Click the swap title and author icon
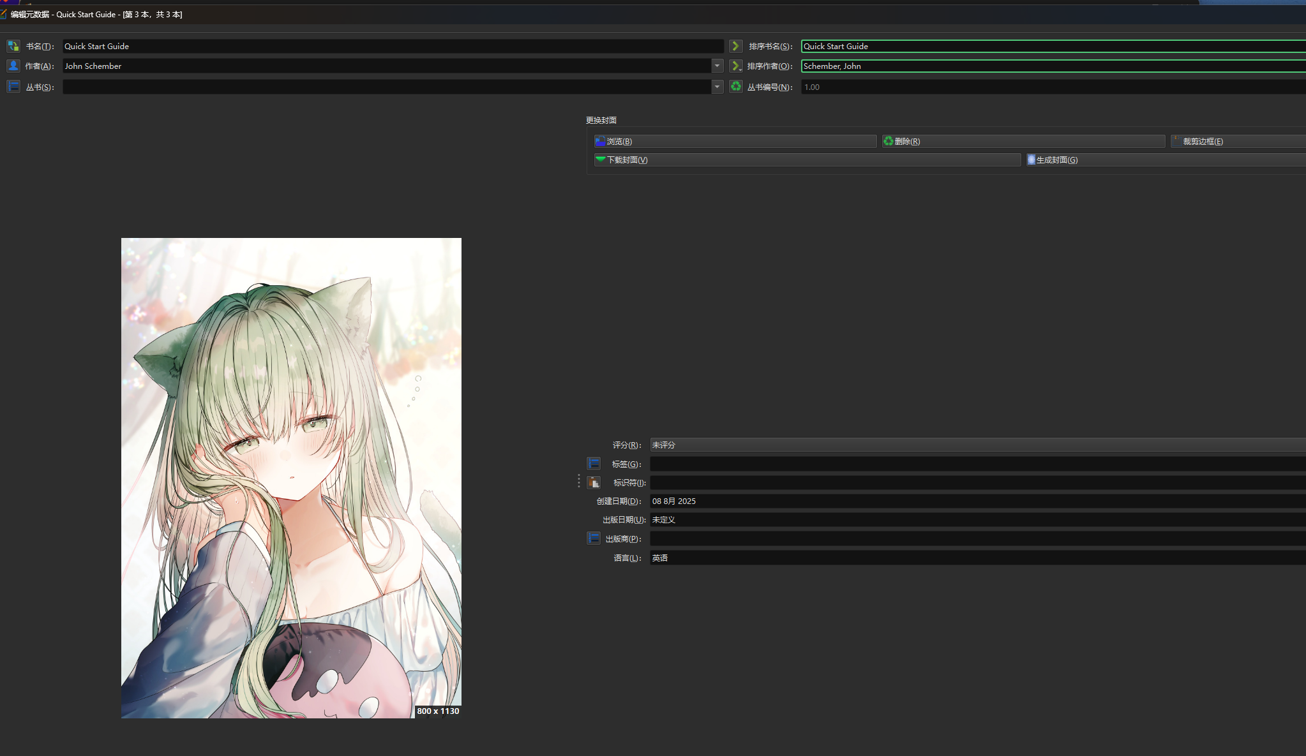This screenshot has width=1306, height=756. tap(13, 46)
